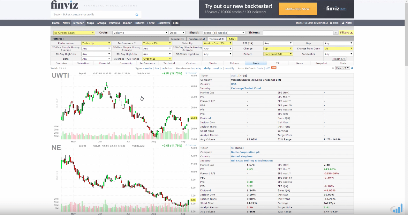
Task: Click the ticker search input field
Action: coord(93,15)
